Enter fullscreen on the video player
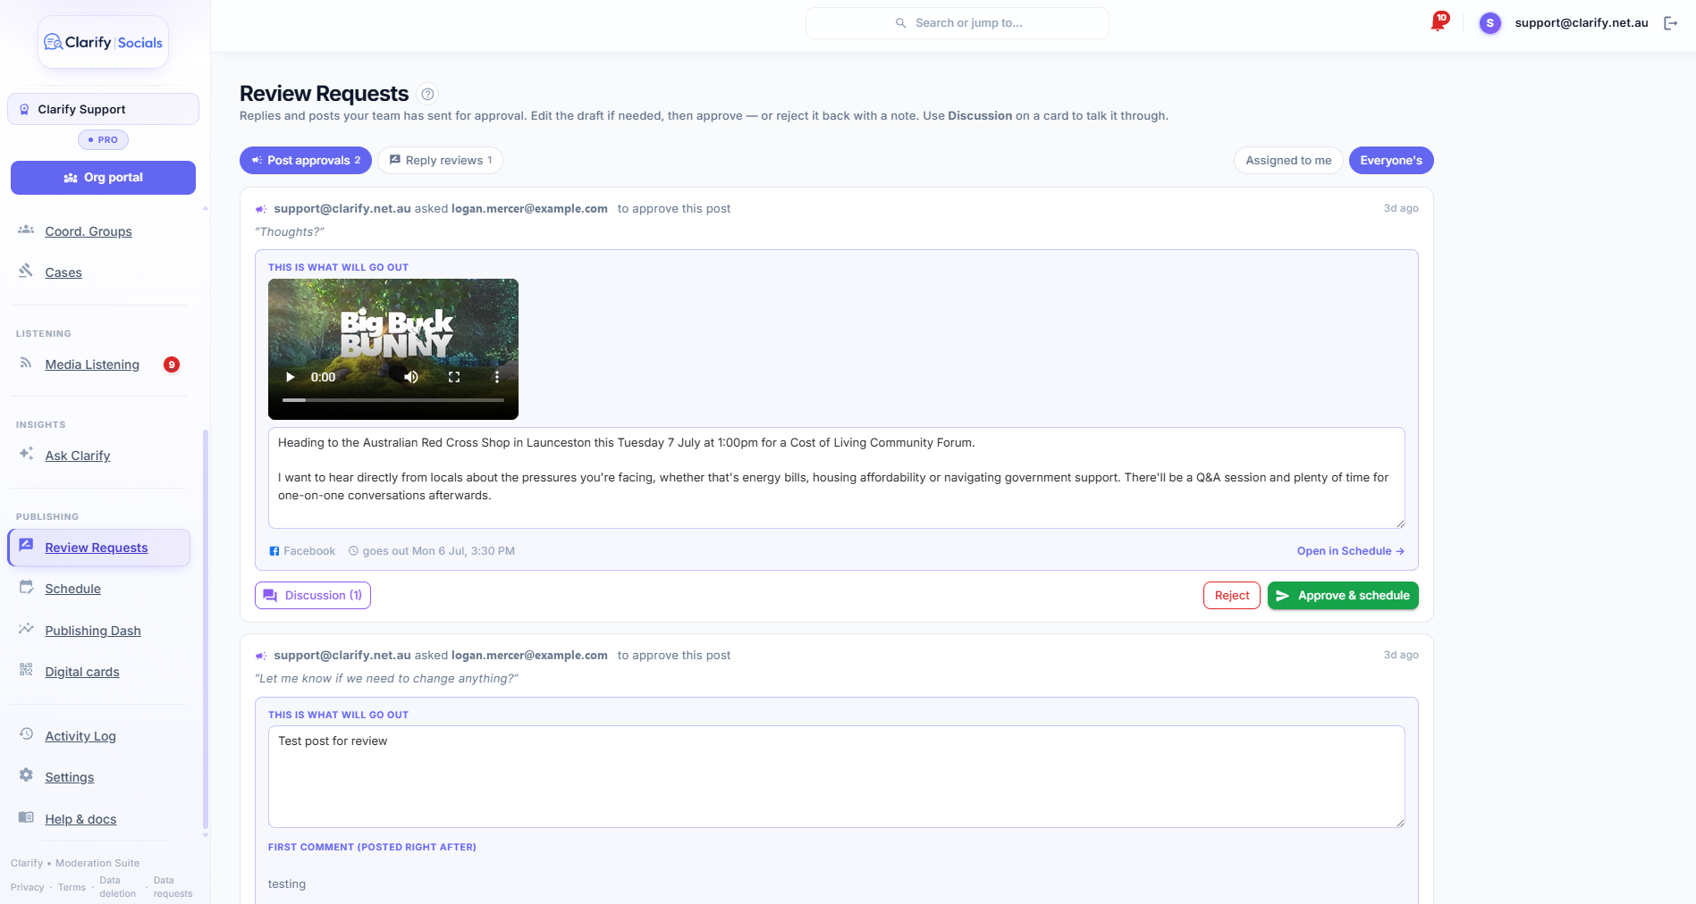 point(454,377)
